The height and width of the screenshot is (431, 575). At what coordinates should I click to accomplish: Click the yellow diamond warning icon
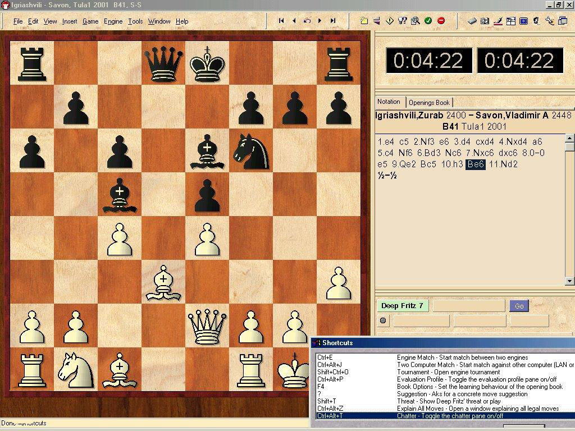[x=390, y=21]
